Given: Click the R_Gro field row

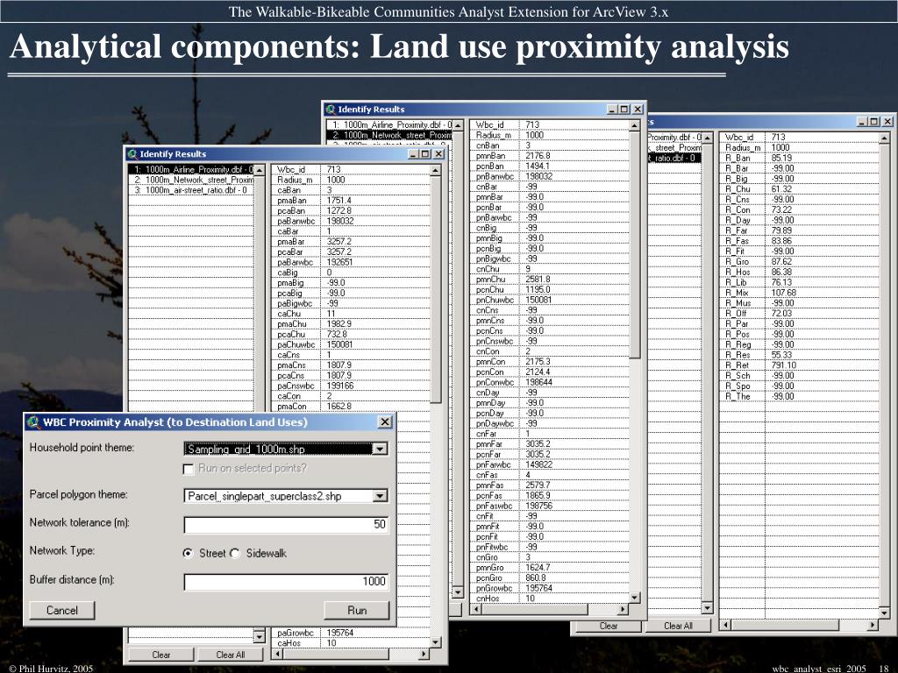Looking at the screenshot, I should click(x=799, y=261).
